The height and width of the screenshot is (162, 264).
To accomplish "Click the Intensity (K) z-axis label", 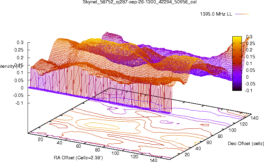I will pos(11,66).
